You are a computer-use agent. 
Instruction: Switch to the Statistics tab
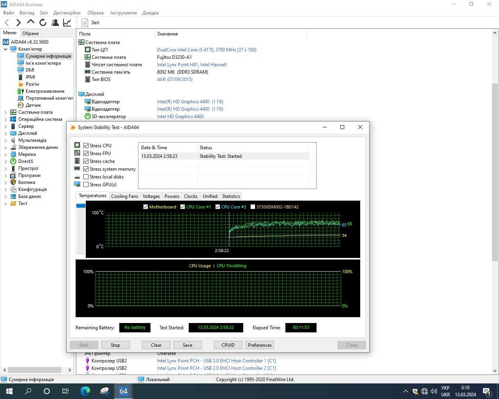[231, 196]
